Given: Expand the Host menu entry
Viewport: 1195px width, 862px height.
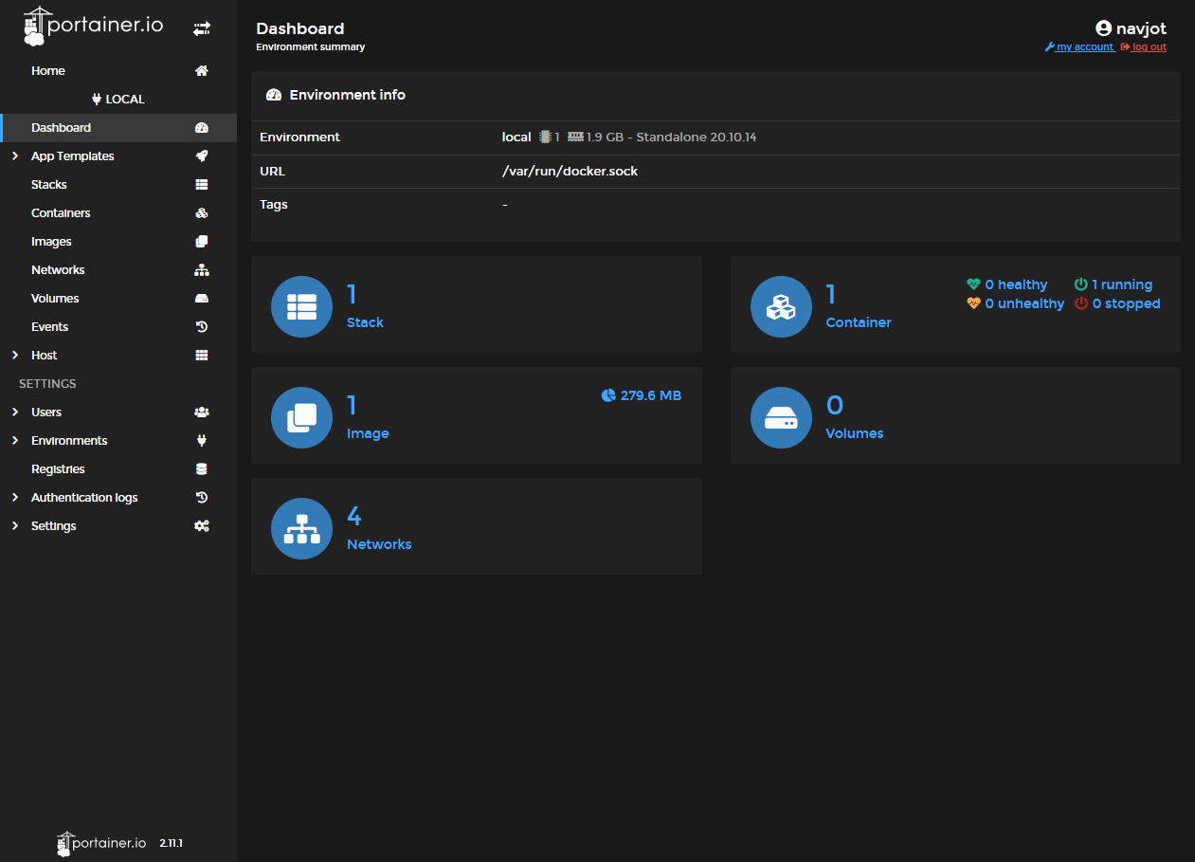Looking at the screenshot, I should 14,355.
